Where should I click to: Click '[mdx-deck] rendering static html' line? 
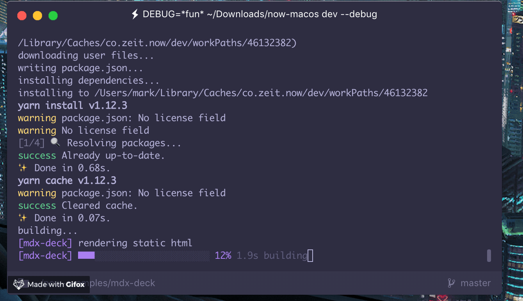coord(105,243)
